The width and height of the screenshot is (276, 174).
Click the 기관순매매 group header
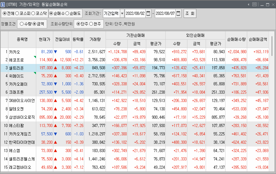coord(136,36)
